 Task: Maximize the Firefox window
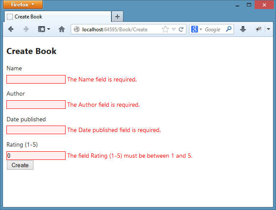(249, 5)
